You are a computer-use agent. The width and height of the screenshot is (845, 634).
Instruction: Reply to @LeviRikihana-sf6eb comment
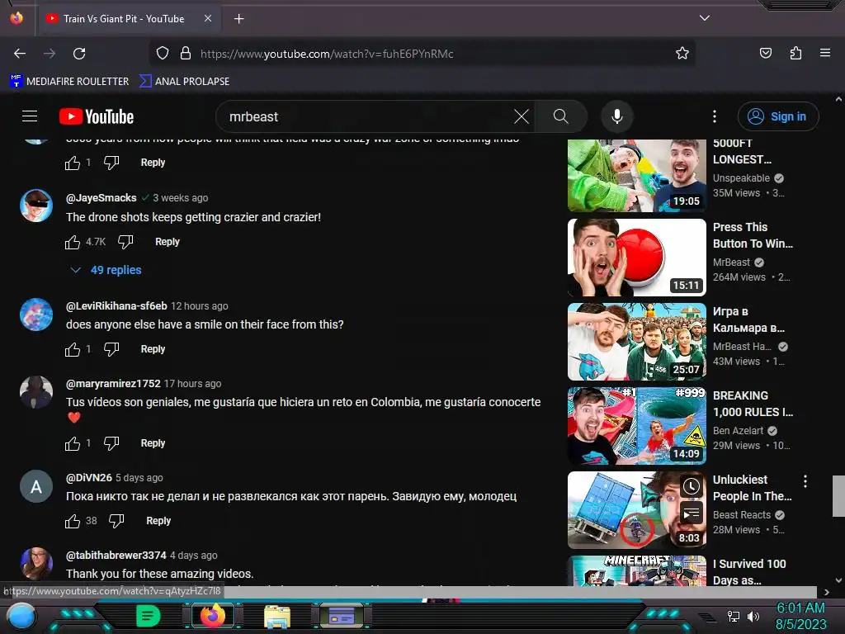point(153,349)
